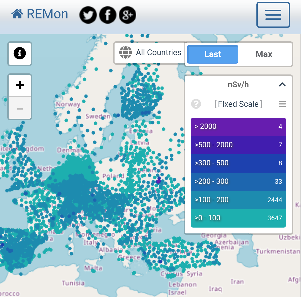Show map information via the info icon
301x297 pixels.
pyautogui.click(x=20, y=54)
